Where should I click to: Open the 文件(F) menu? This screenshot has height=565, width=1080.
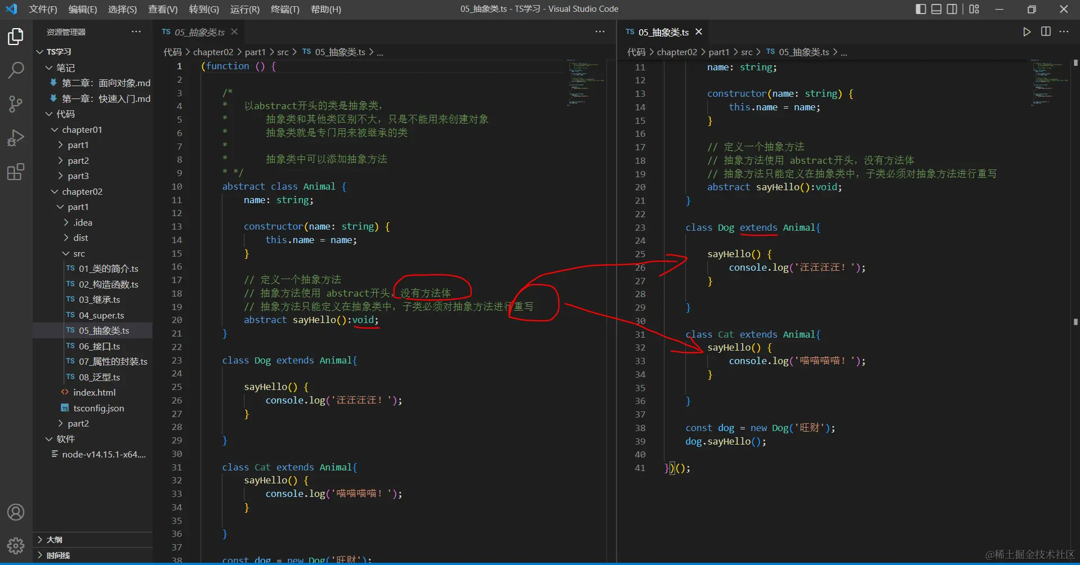[x=43, y=9]
